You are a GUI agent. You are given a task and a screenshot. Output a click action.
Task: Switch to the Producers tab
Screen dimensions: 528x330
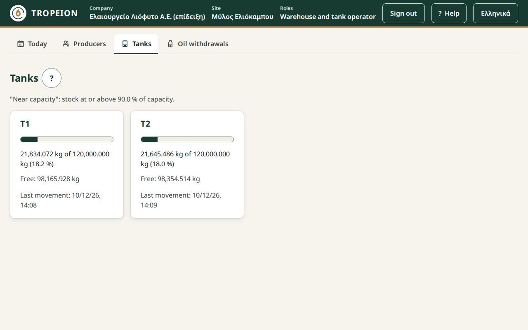84,44
